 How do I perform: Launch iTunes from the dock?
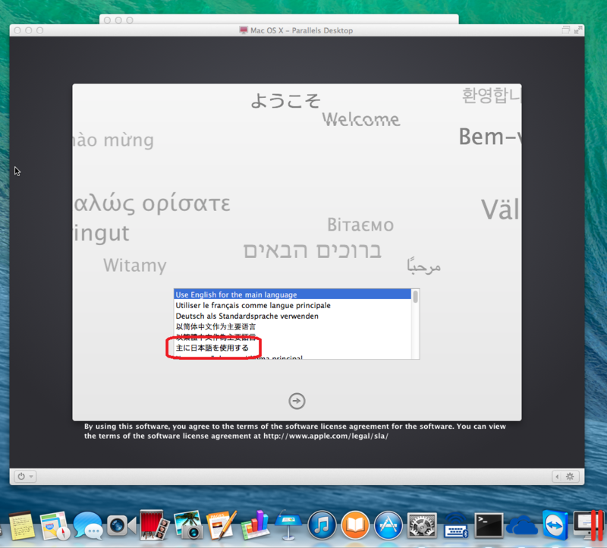[322, 525]
